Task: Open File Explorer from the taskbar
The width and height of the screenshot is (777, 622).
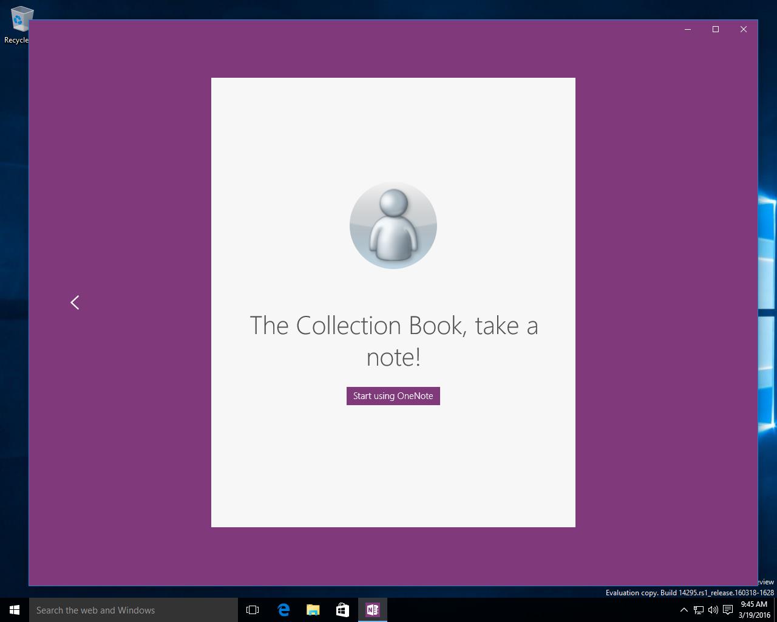Action: point(313,610)
